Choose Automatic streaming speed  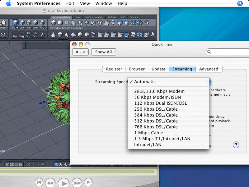(x=145, y=82)
